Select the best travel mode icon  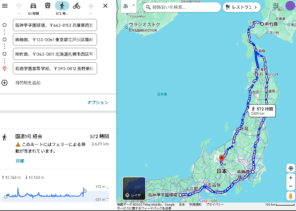click(19, 6)
